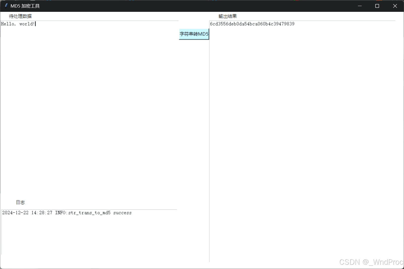Click the 日志 log section label
404x269 pixels.
pos(20,202)
